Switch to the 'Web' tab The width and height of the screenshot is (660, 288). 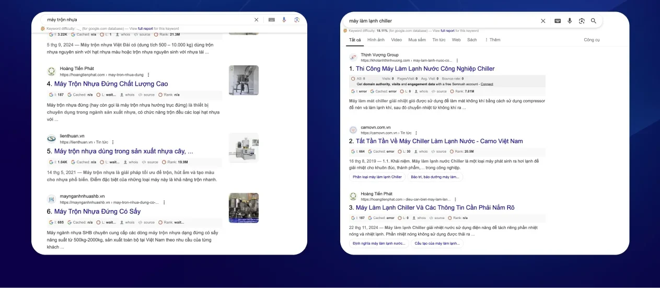(456, 40)
